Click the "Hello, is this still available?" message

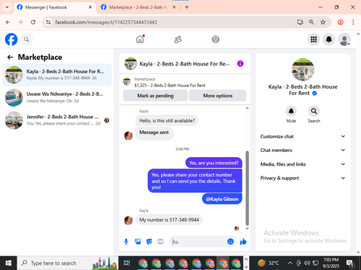167,120
